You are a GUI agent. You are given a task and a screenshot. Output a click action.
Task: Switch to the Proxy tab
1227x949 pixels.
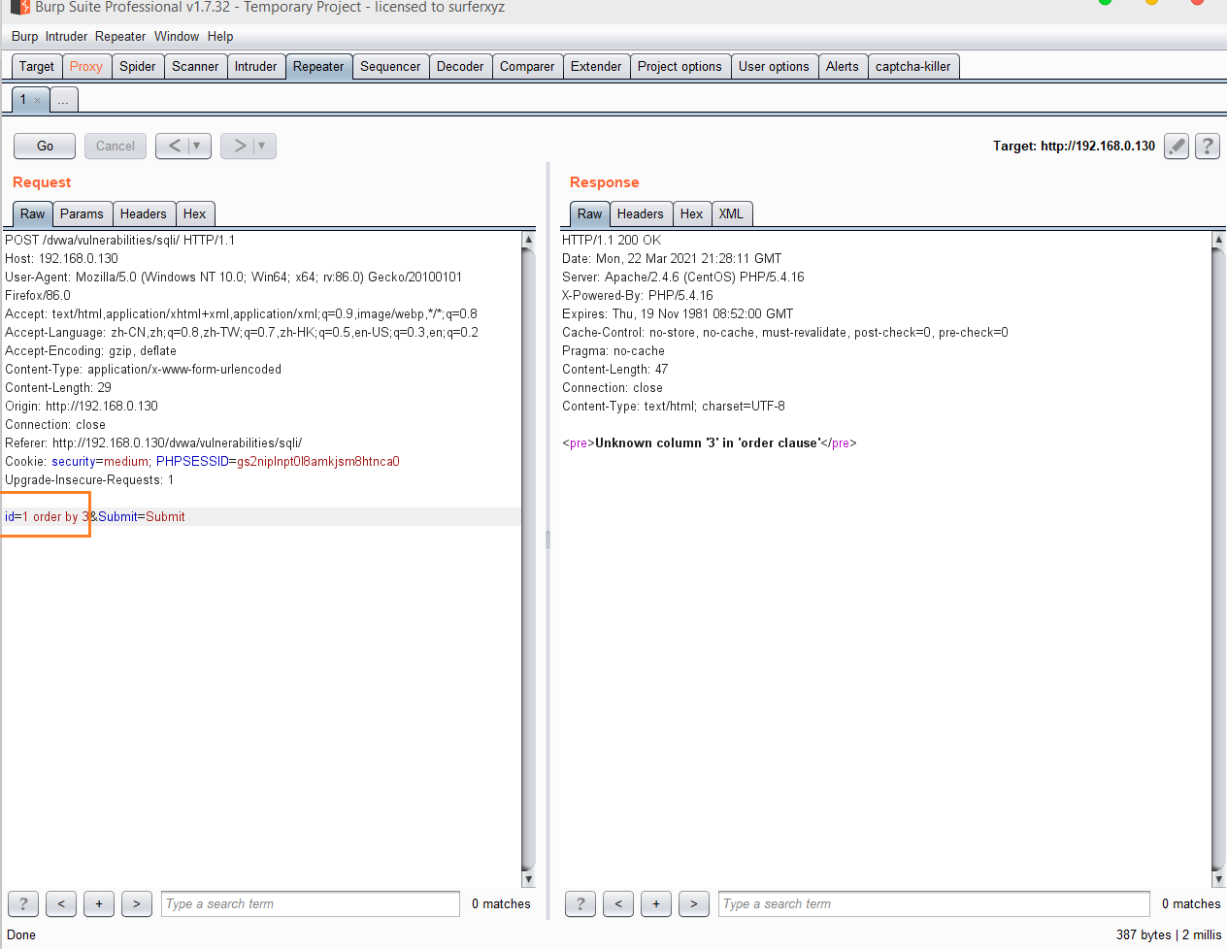point(86,66)
